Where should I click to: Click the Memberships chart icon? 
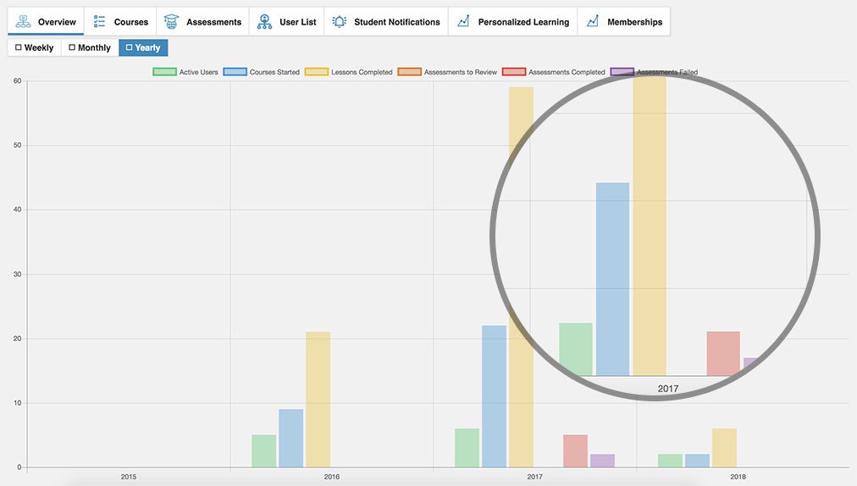592,21
